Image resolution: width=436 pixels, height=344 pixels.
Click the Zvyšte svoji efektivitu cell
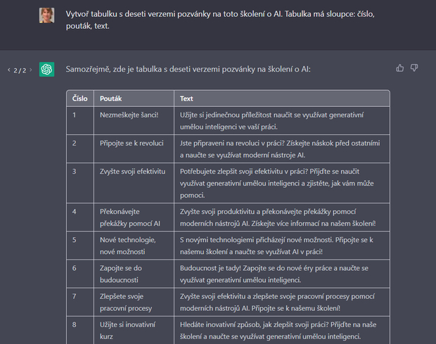(132, 171)
